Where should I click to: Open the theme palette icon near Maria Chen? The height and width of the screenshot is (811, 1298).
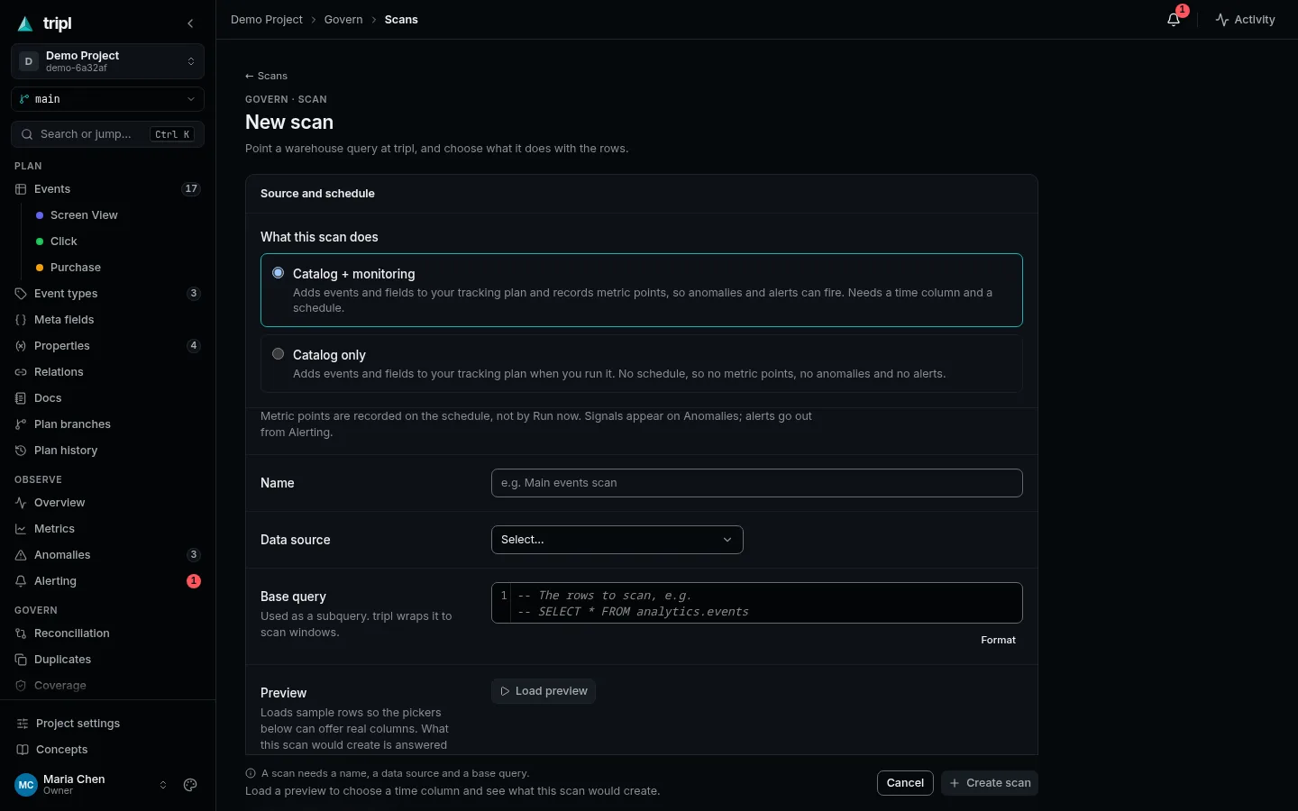(x=190, y=785)
